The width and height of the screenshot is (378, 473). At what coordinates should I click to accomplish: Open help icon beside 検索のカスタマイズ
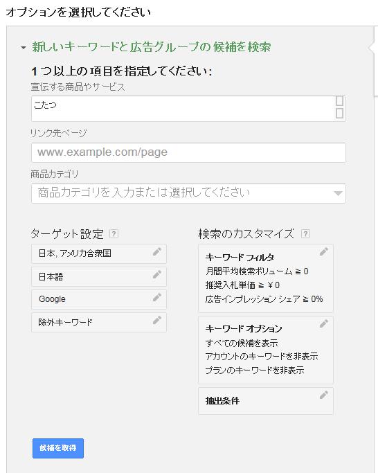pos(305,234)
